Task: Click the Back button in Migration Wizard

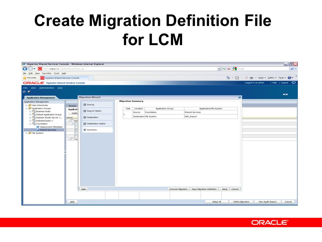Action: (x=224, y=189)
